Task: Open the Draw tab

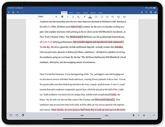Action: [78, 13]
